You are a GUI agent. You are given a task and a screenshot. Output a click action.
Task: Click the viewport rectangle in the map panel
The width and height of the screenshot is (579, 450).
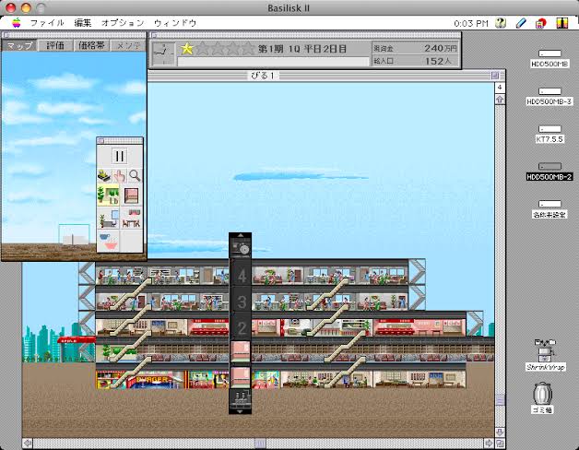(x=74, y=234)
